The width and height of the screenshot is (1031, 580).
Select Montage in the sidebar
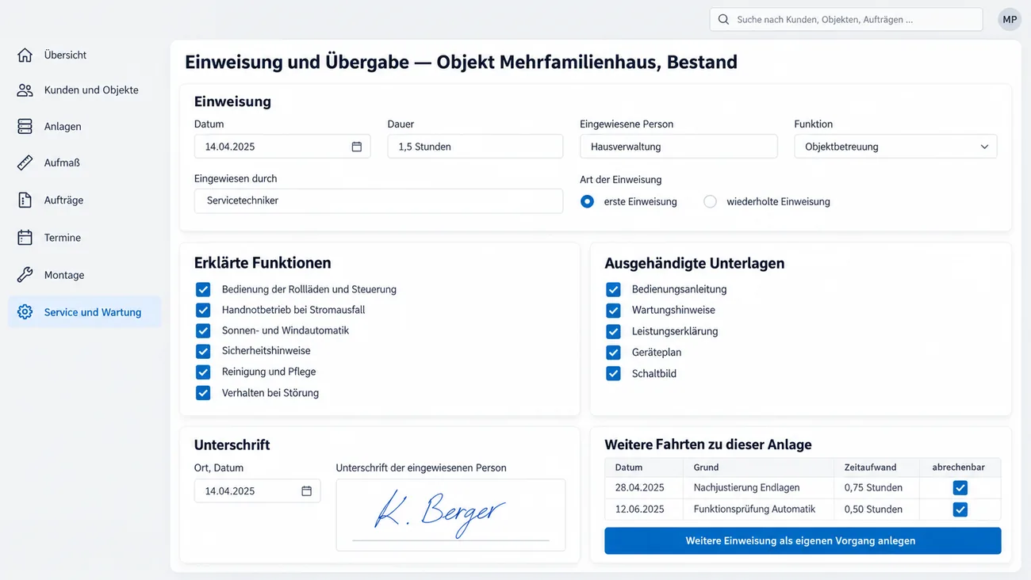[x=64, y=275]
